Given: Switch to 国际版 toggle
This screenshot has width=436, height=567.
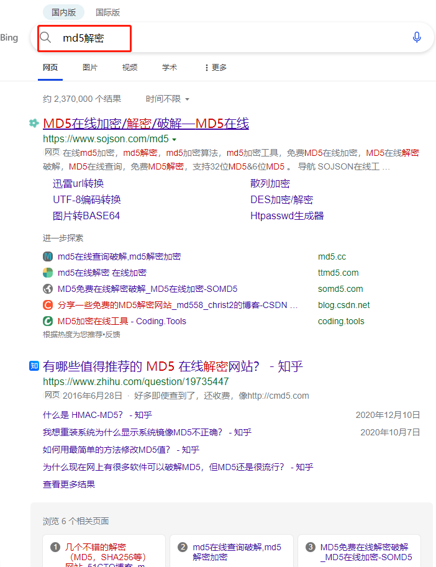Looking at the screenshot, I should 107,12.
